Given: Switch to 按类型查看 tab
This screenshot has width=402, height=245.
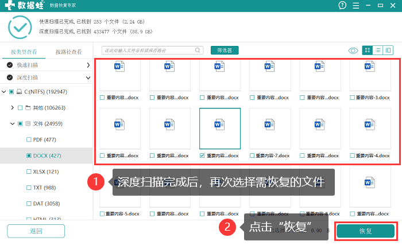Looking at the screenshot, I should (x=24, y=52).
